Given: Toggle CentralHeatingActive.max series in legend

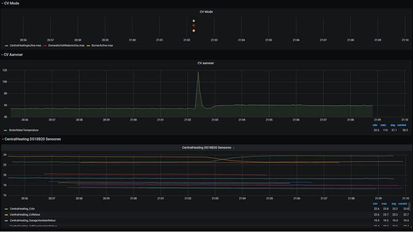Looking at the screenshot, I should pos(25,45).
